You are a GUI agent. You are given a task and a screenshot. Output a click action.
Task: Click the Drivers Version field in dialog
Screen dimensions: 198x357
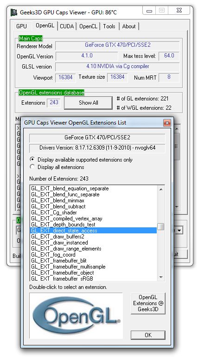pyautogui.click(x=97, y=148)
